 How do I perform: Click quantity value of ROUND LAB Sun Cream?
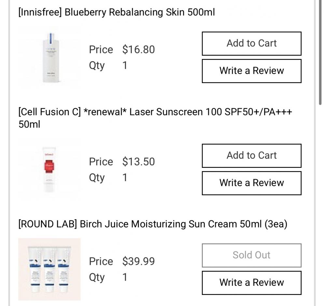click(125, 277)
